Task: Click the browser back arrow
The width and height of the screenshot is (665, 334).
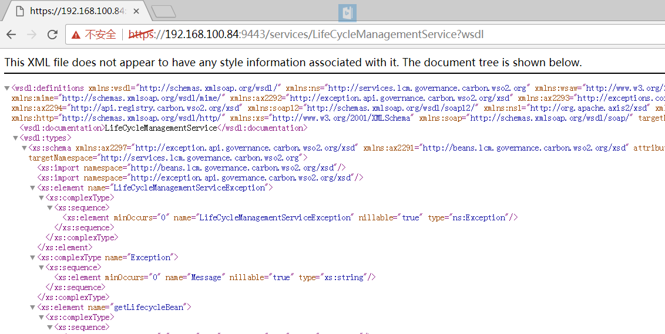Action: click(x=11, y=35)
